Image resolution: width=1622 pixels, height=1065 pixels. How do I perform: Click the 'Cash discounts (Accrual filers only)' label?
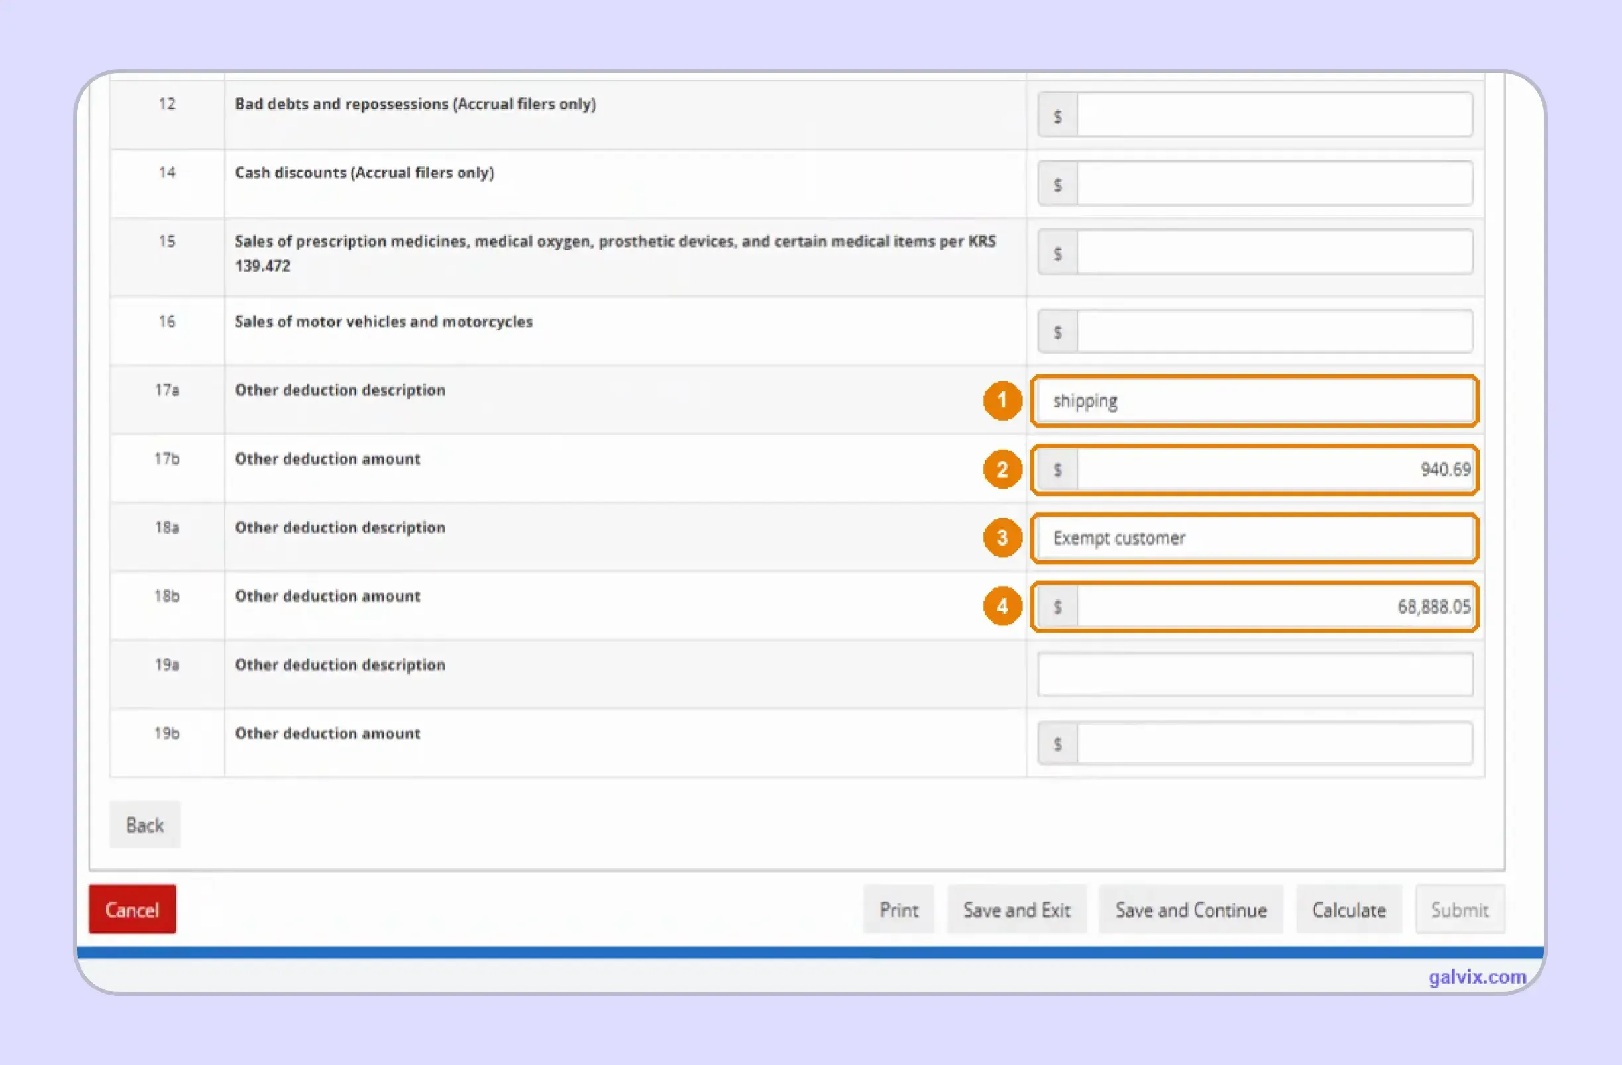(x=364, y=173)
